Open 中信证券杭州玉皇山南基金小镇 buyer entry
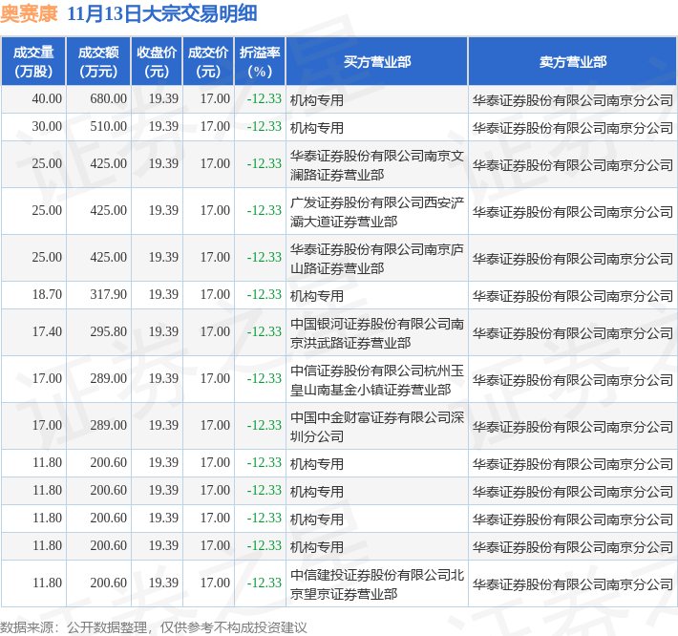This screenshot has width=678, height=636. point(376,378)
